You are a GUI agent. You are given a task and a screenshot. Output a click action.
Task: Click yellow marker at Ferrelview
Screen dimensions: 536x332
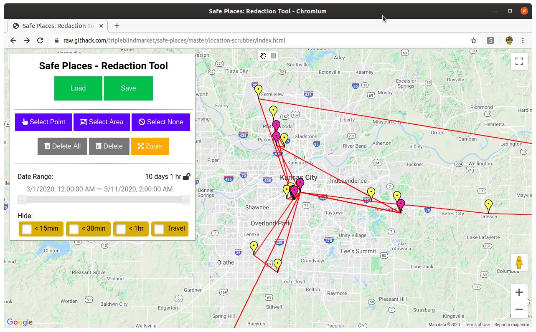(x=259, y=91)
